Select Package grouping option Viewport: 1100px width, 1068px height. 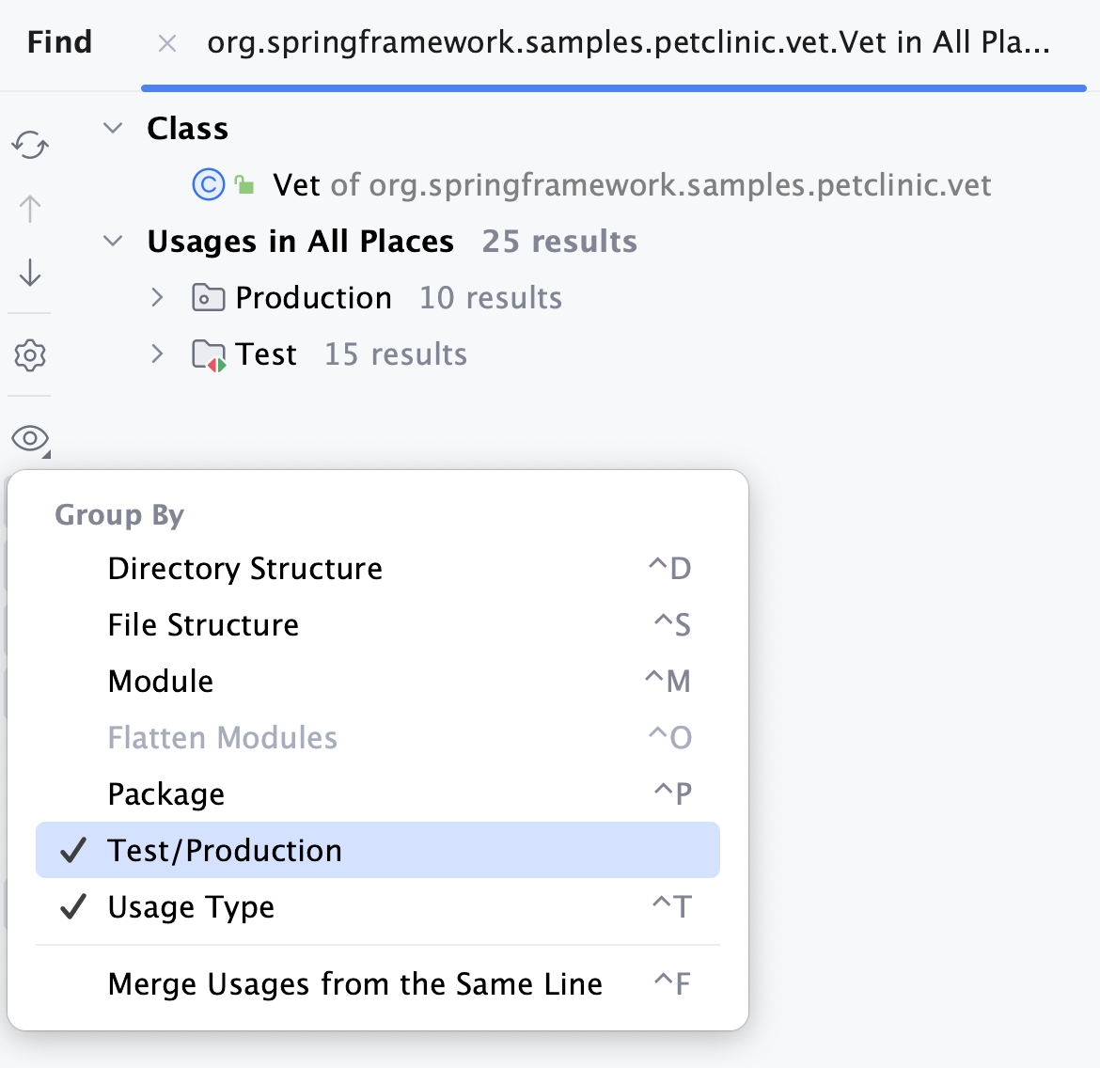point(166,793)
